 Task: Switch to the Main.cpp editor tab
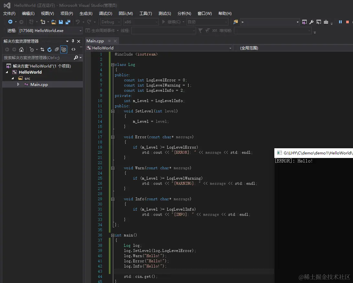[95, 41]
